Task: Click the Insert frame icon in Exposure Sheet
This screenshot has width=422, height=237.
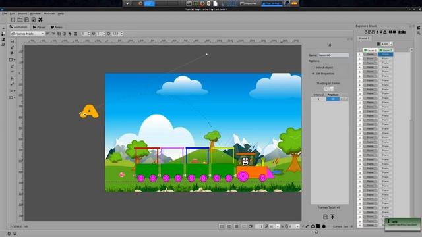Action: pos(366,32)
